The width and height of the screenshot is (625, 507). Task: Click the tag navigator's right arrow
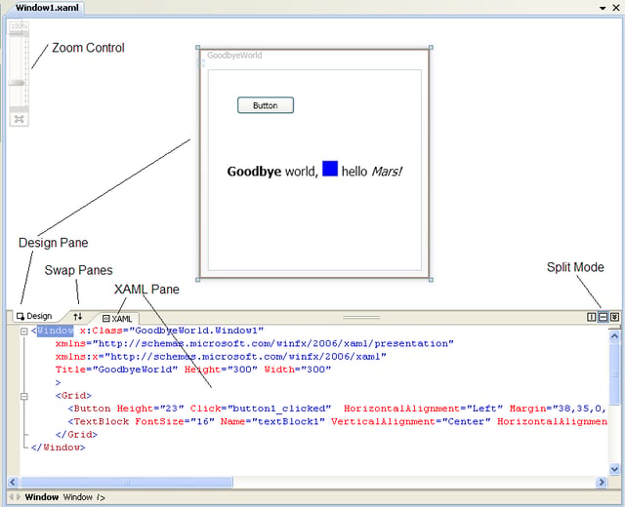point(18,496)
